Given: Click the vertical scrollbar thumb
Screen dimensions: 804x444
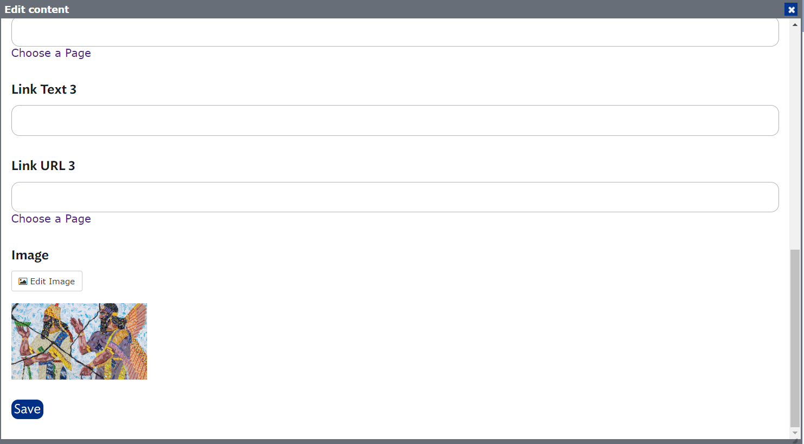Looking at the screenshot, I should tap(795, 338).
